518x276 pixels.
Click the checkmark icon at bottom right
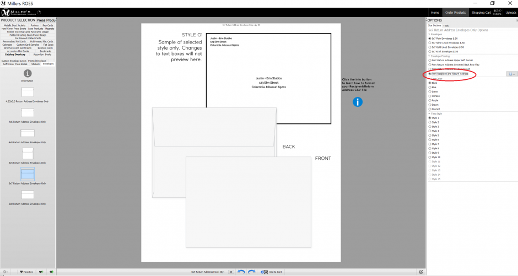[421, 272]
